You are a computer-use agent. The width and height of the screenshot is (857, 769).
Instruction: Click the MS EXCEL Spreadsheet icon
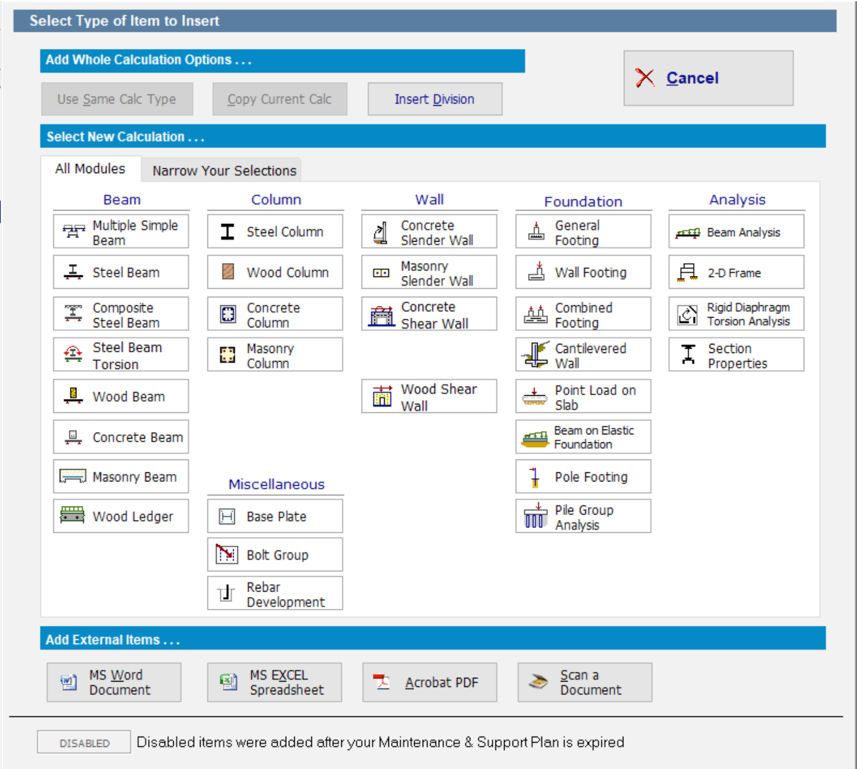229,682
